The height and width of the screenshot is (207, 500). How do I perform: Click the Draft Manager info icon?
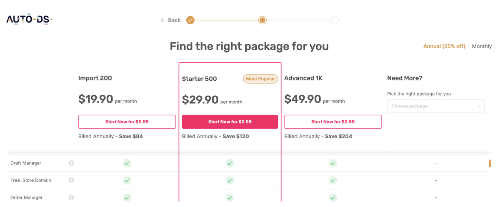coord(71,163)
